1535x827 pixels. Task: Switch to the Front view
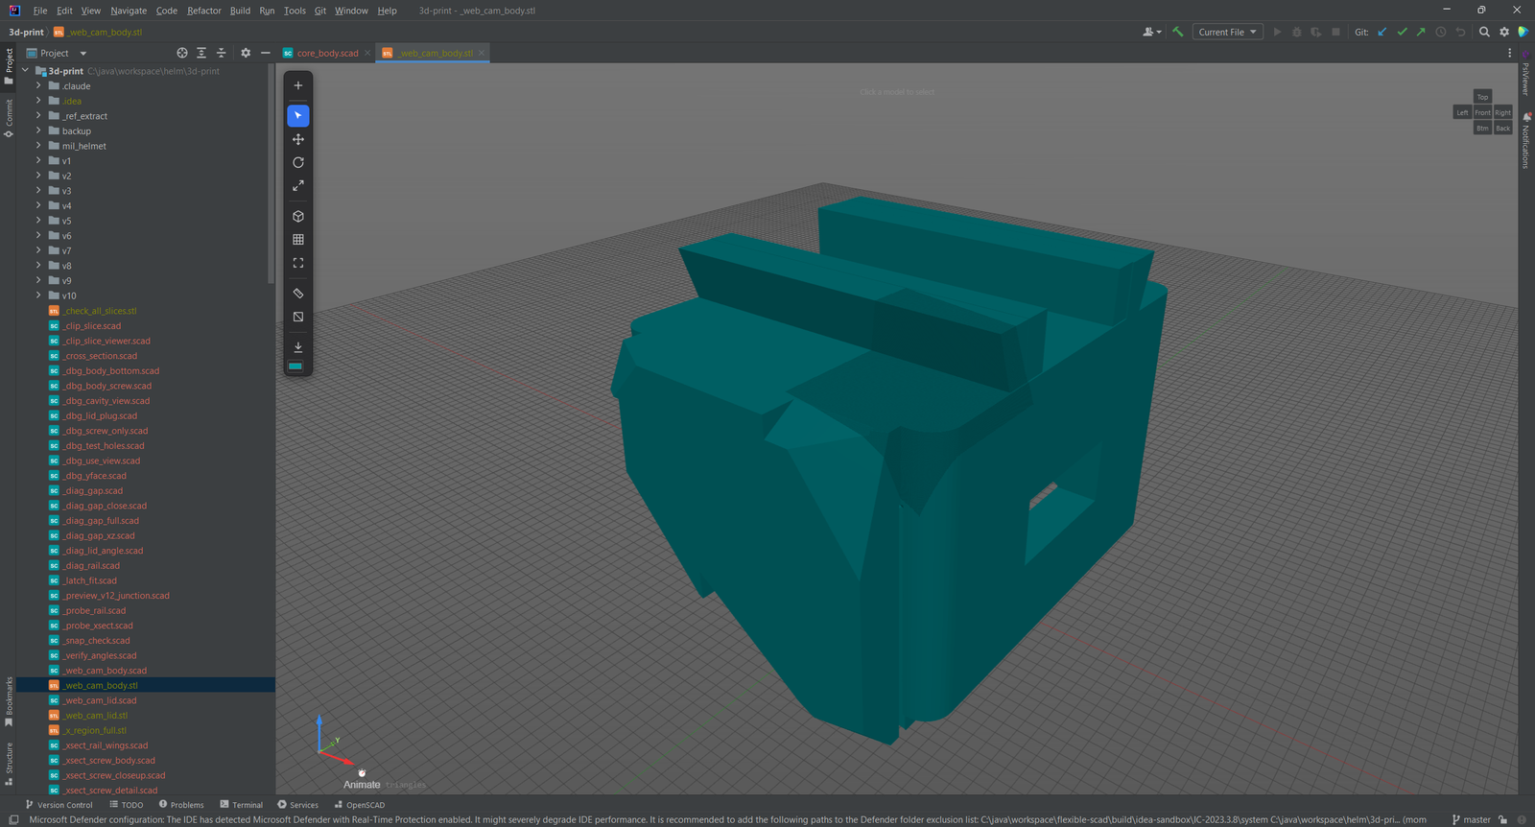click(x=1482, y=112)
